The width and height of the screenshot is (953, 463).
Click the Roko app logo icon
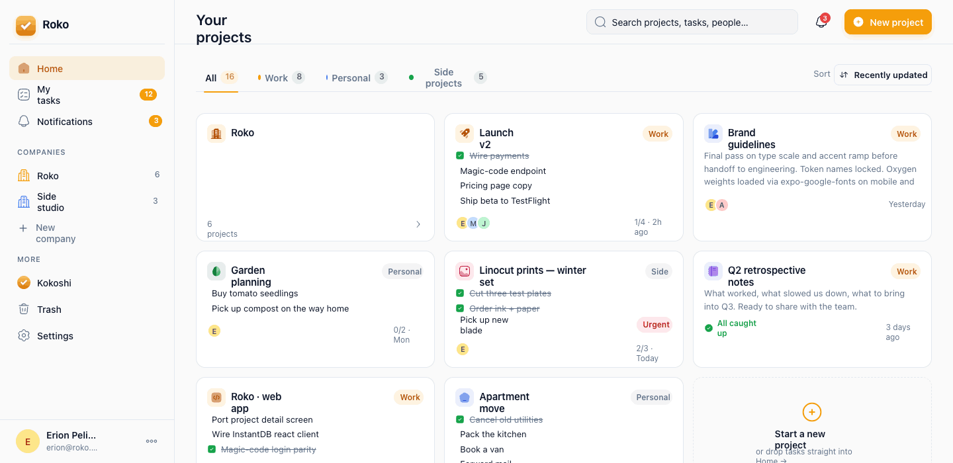click(x=26, y=25)
